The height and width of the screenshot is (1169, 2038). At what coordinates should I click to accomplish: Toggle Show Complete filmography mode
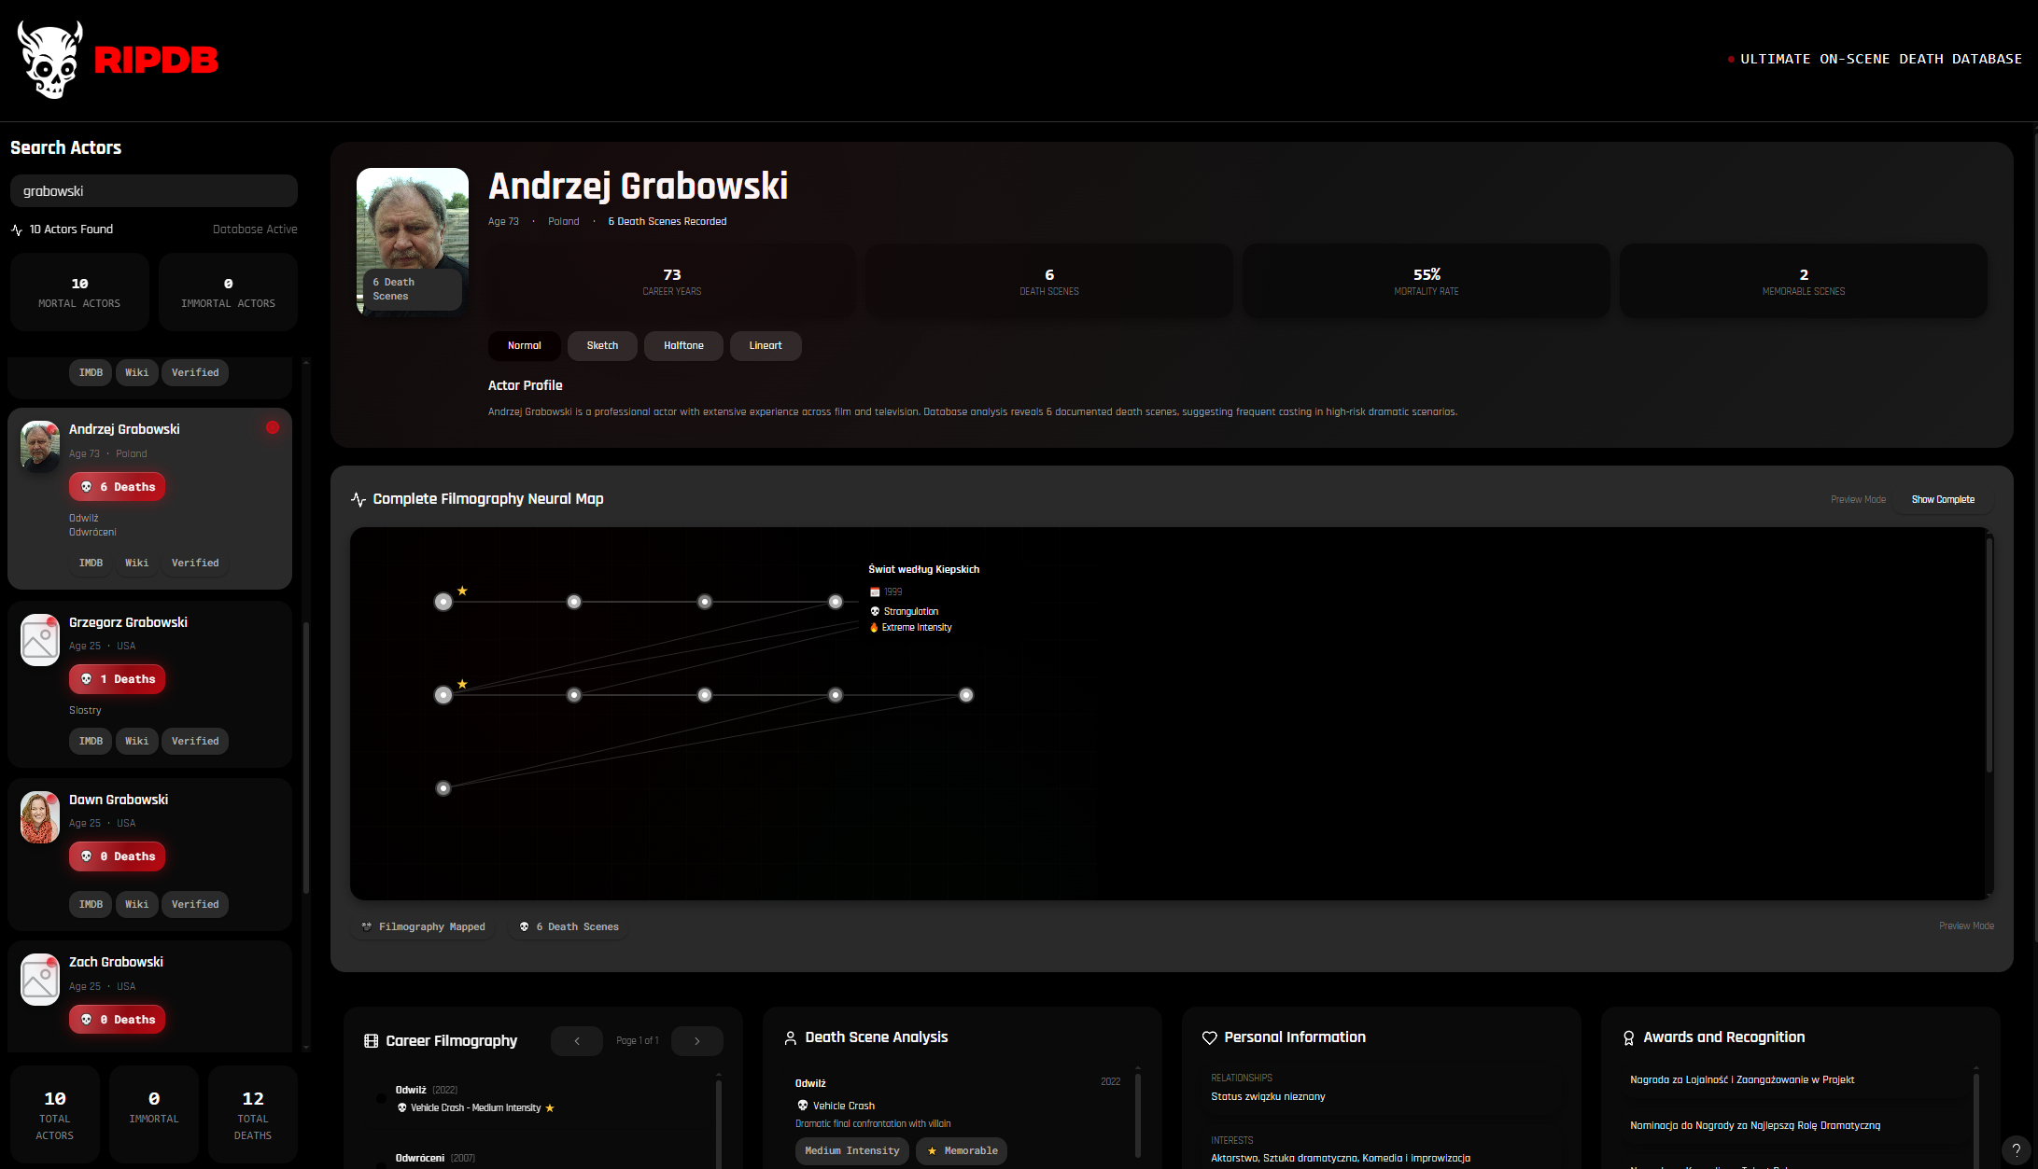(1942, 499)
